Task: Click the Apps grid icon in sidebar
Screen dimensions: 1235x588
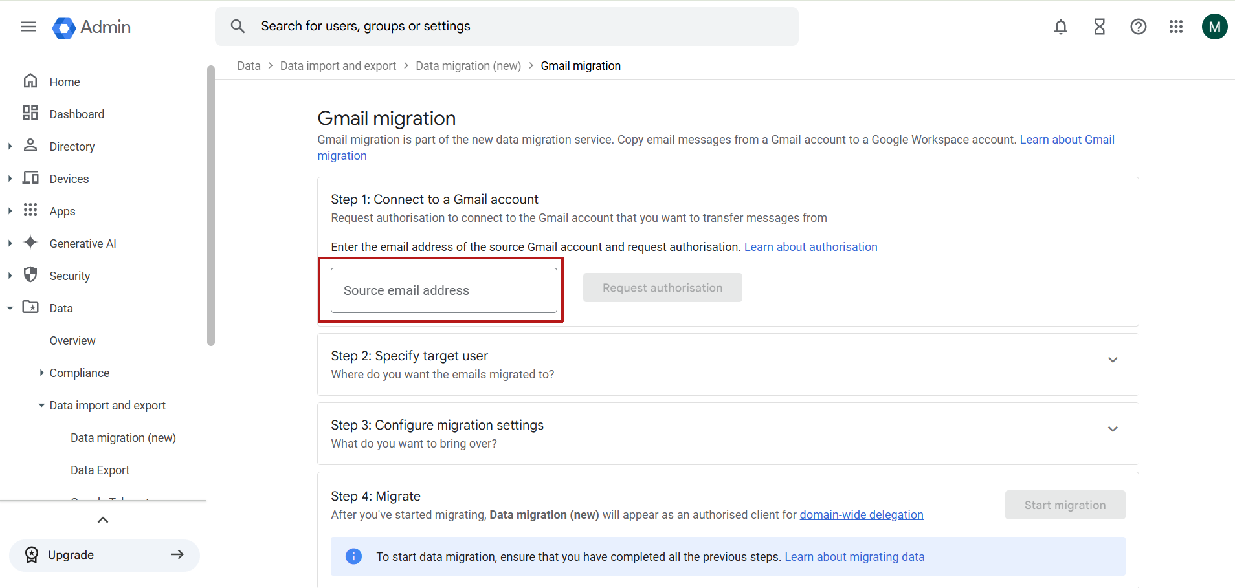Action: coord(30,210)
